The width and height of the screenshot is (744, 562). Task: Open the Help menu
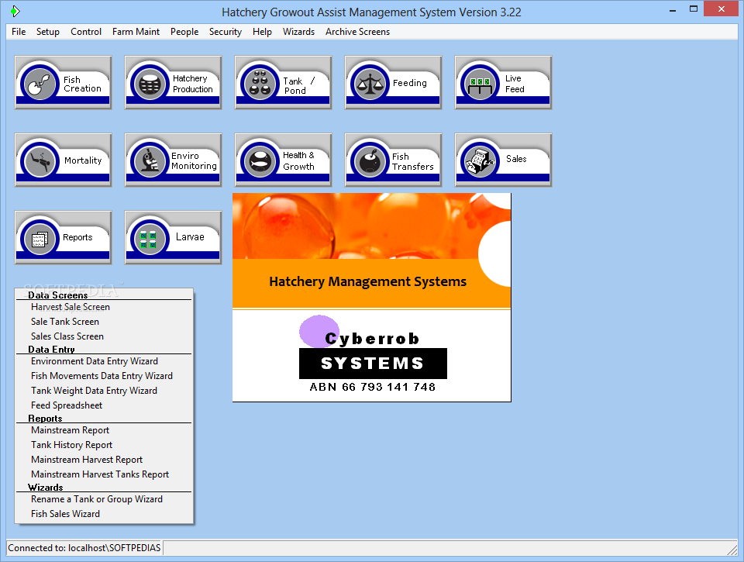pyautogui.click(x=262, y=32)
